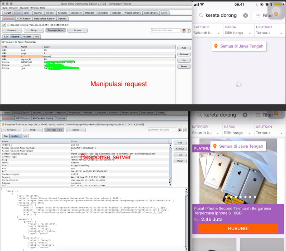The height and width of the screenshot is (251, 286).
Task: Open the WebSockets history subtab in the response window
Action: pos(43,118)
